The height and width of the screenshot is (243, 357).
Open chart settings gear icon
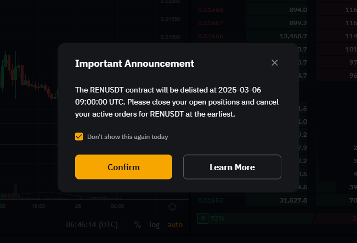(x=172, y=207)
